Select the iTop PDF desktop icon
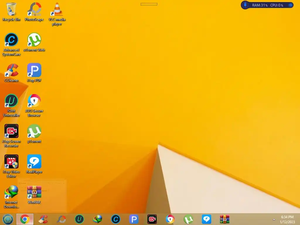The height and width of the screenshot is (225, 300). pos(34,73)
